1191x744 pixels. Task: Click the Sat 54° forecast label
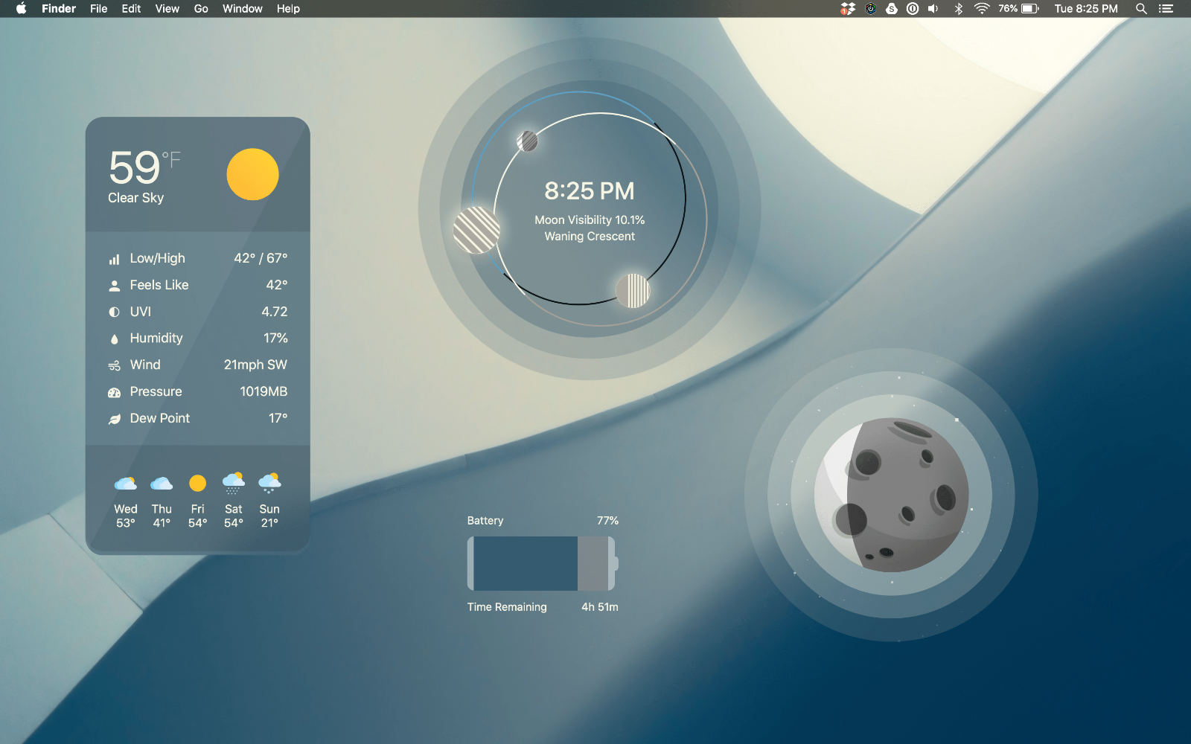click(x=234, y=516)
